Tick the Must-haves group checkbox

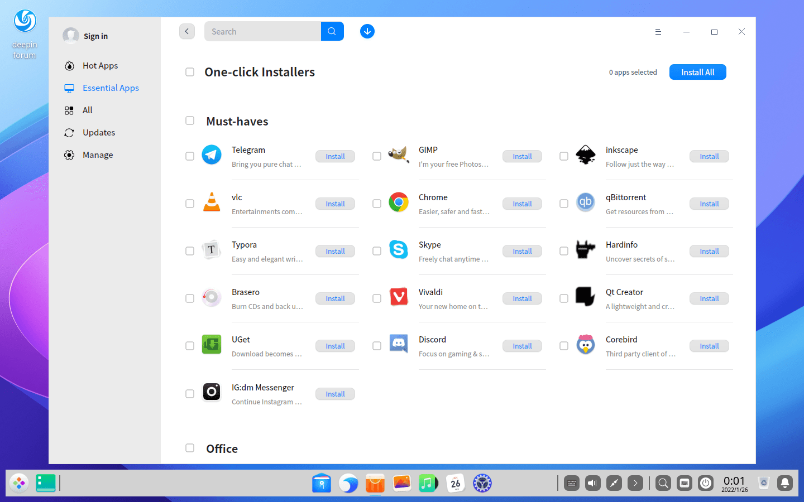pyautogui.click(x=190, y=120)
